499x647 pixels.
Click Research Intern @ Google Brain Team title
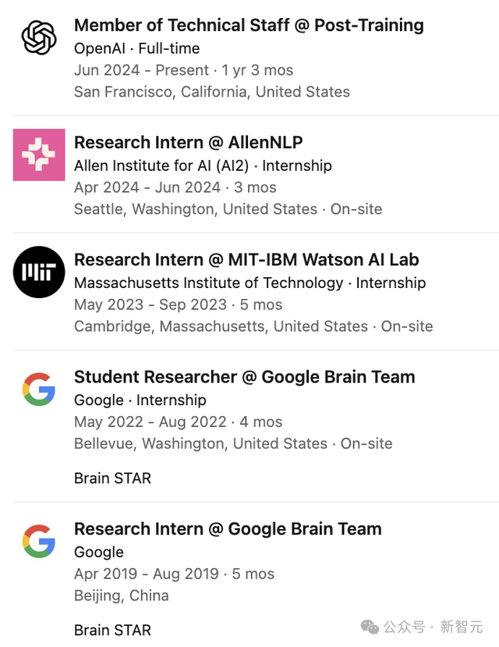click(x=228, y=528)
